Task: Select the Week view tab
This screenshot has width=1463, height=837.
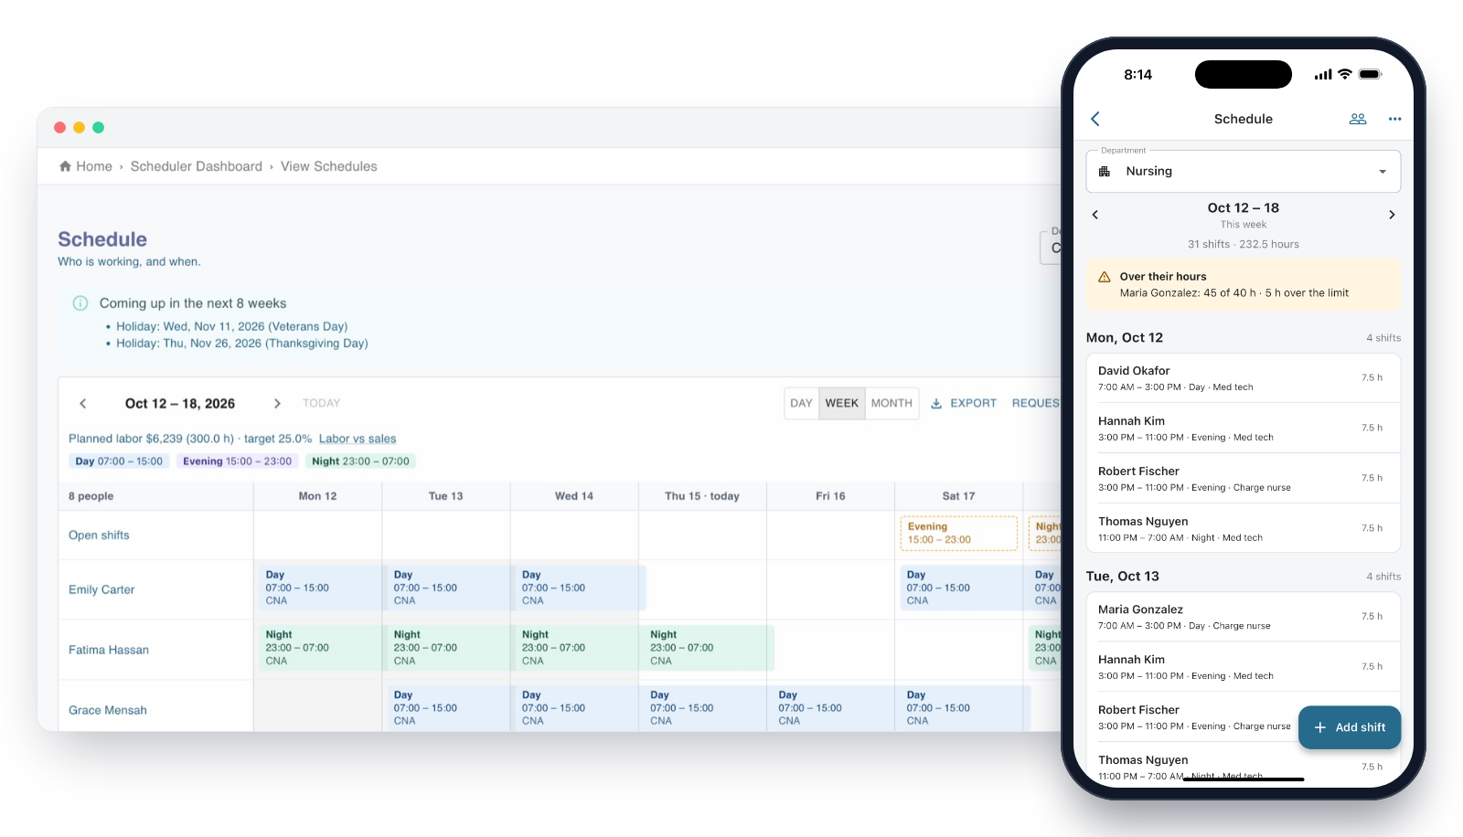Action: [842, 403]
